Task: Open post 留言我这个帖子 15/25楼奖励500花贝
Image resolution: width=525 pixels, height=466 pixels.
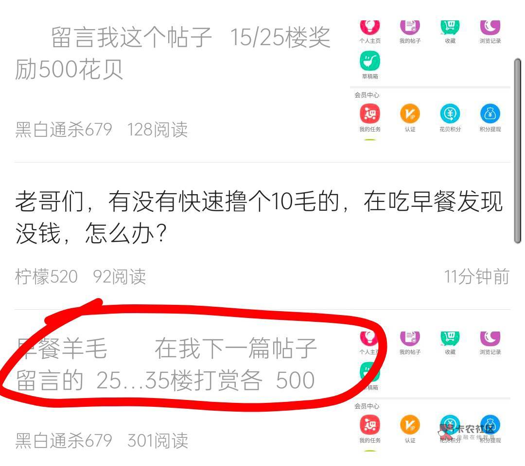Action: pos(173,53)
